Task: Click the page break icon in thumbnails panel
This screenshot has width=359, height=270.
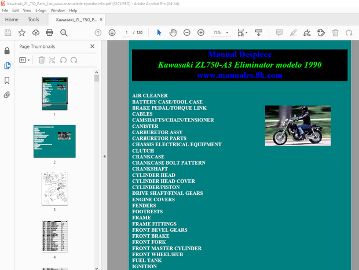Action: (x=52, y=60)
